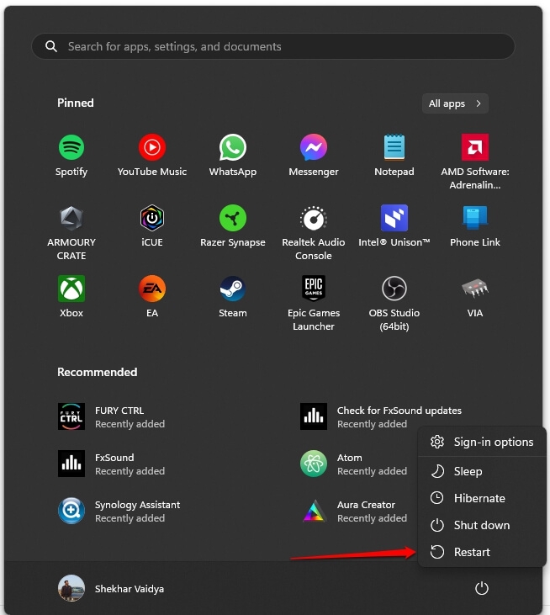This screenshot has width=550, height=615.
Task: Open Epic Games Launcher
Action: coord(314,289)
